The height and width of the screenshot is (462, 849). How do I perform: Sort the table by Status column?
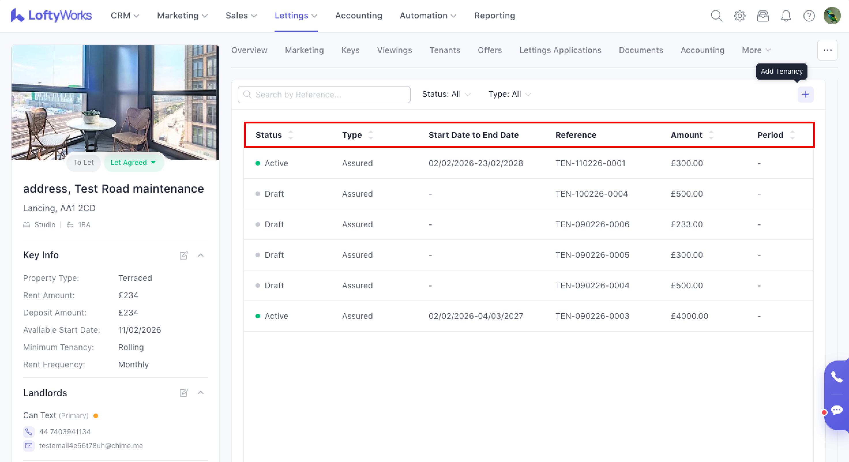(x=290, y=135)
